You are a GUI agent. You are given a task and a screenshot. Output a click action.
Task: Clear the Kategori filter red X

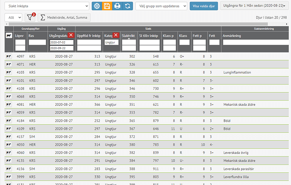pos(116,35)
